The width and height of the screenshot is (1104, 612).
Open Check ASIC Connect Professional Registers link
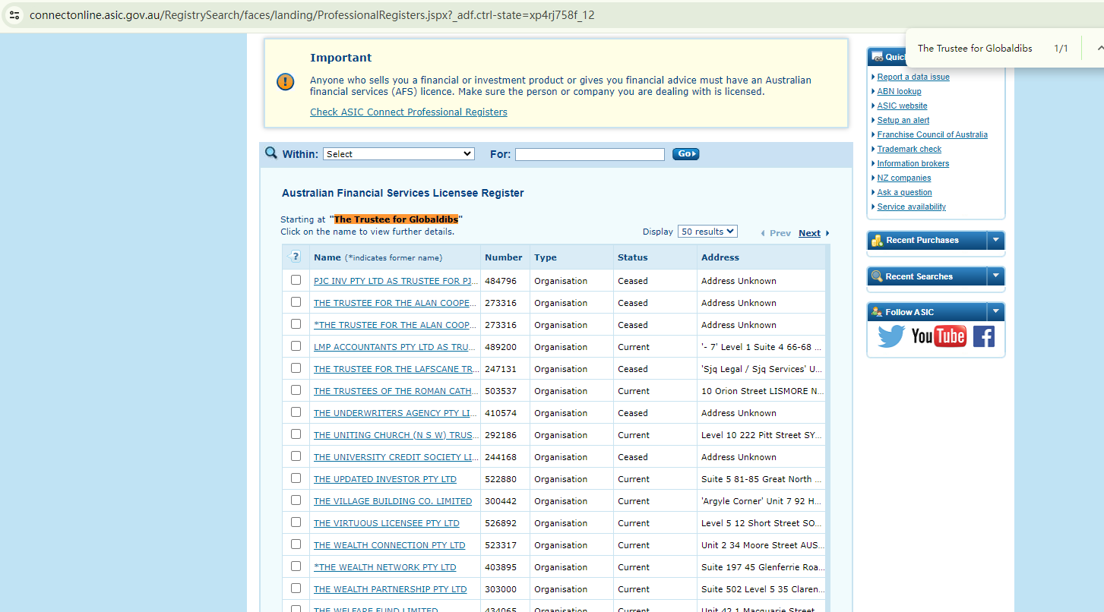coord(409,112)
